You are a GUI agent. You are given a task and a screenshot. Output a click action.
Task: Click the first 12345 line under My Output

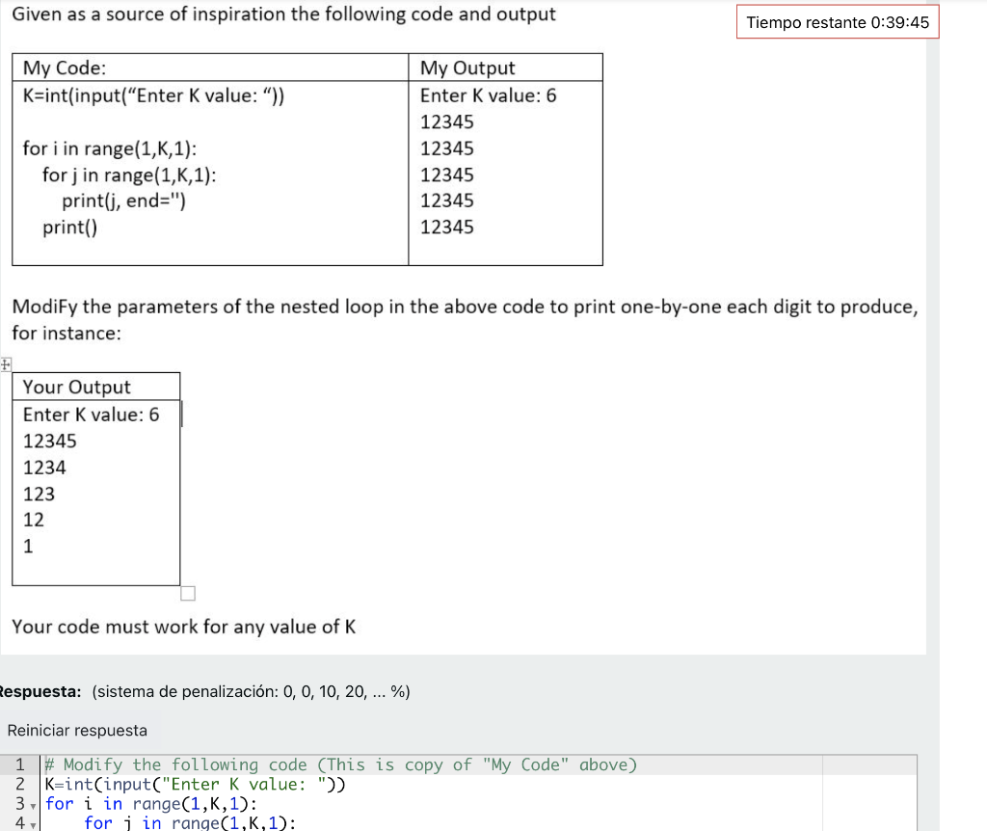(445, 122)
